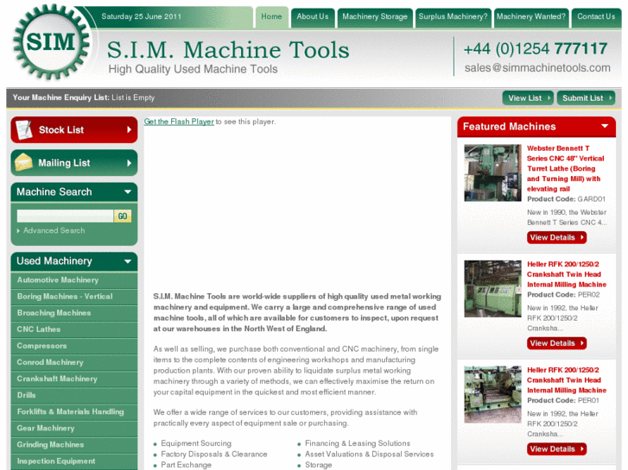The height and width of the screenshot is (470, 628).
Task: Select Gear Machinery category
Action: 74,428
